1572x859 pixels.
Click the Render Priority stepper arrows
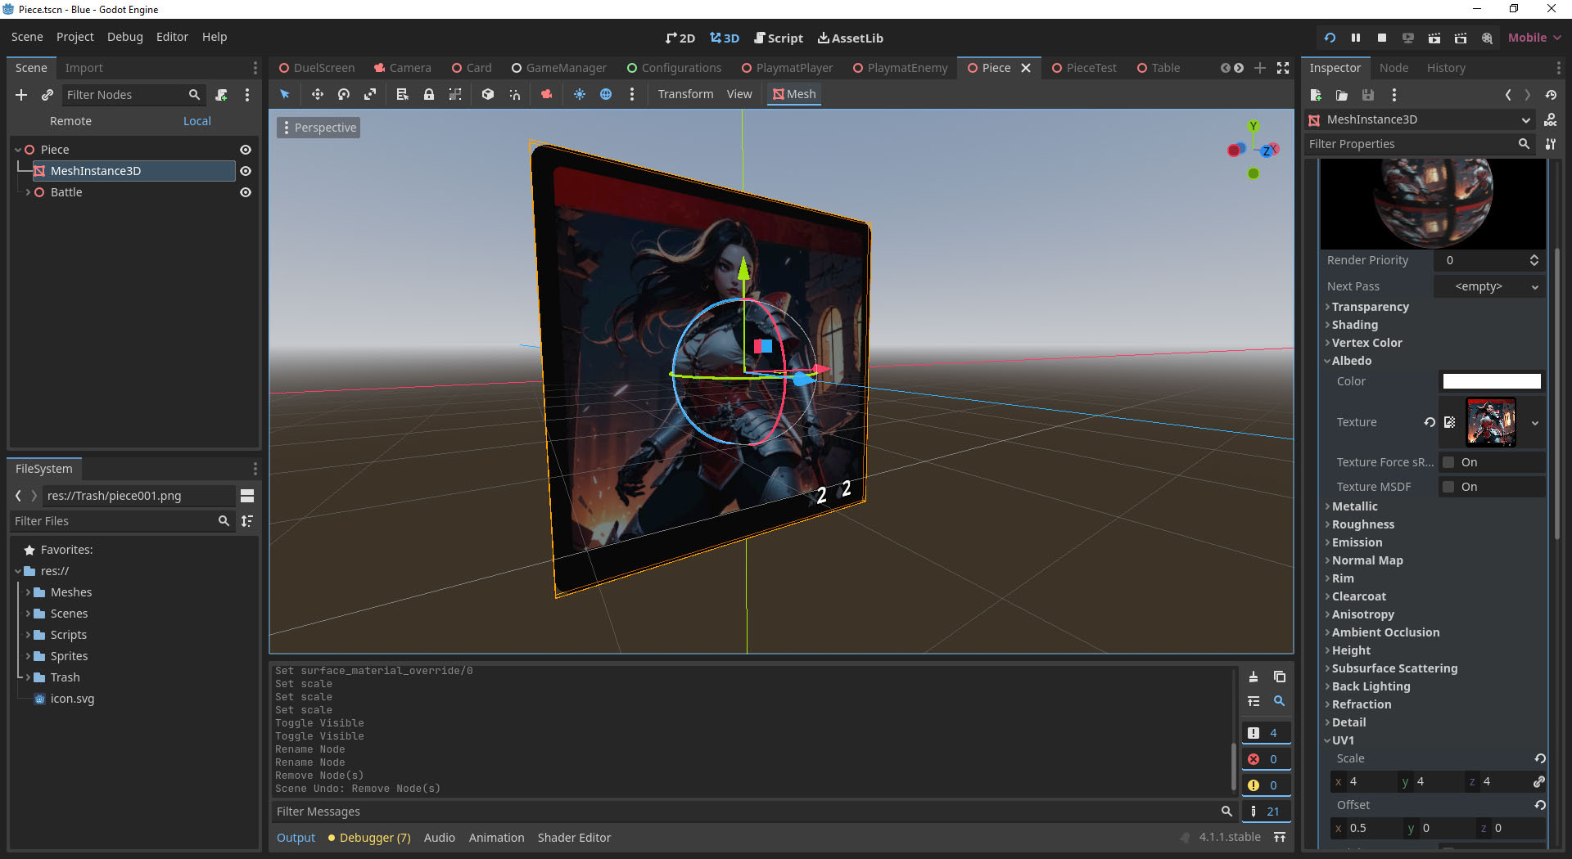1534,260
